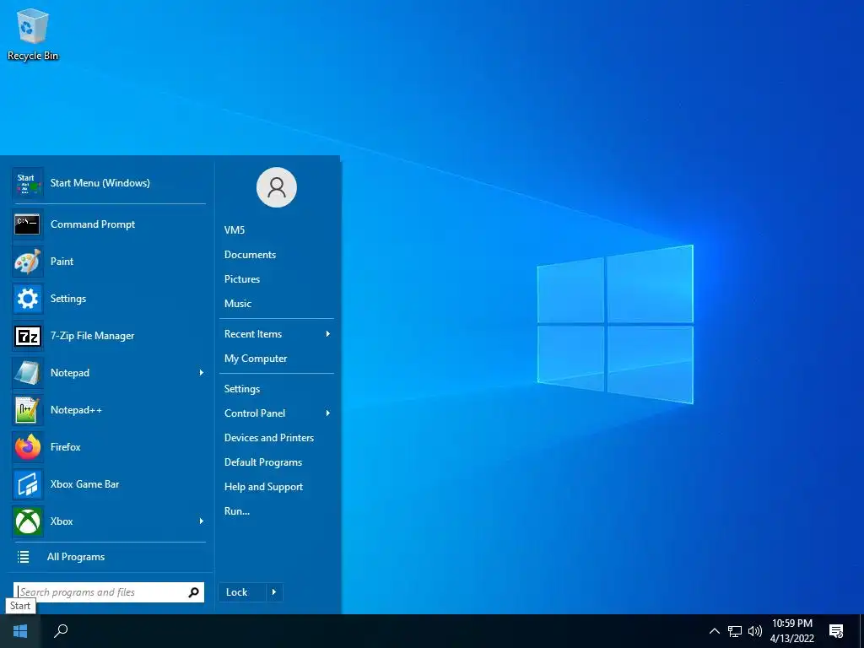Open Default Programs

tap(263, 462)
